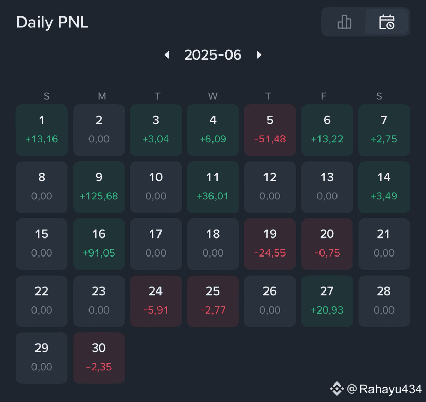Open @Rahayu434 profile link
The height and width of the screenshot is (402, 426).
pos(384,389)
